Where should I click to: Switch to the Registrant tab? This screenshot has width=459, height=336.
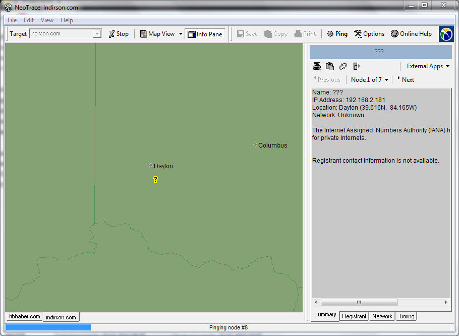(354, 316)
